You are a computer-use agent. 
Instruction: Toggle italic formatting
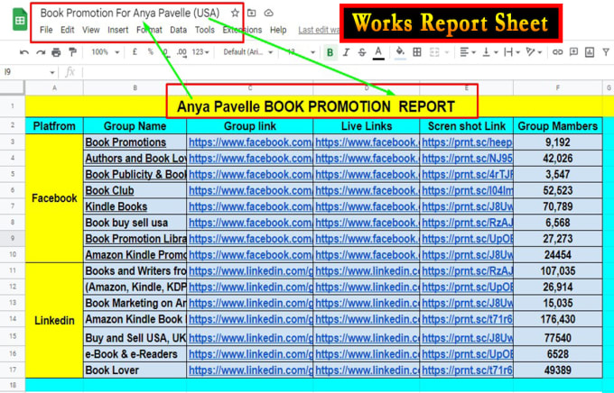click(x=346, y=52)
